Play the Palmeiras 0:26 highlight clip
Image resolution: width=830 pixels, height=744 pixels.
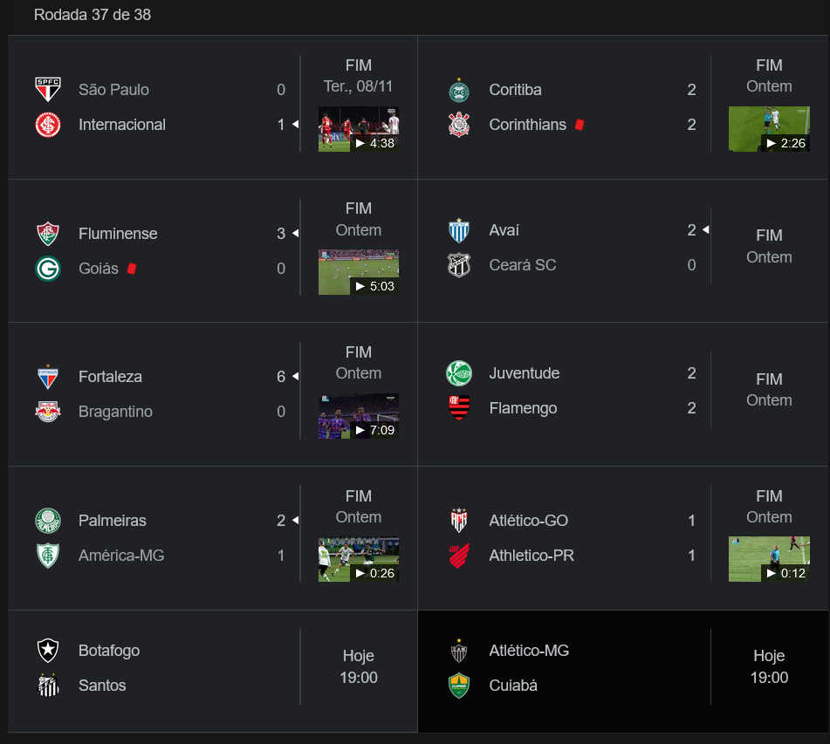pos(359,559)
